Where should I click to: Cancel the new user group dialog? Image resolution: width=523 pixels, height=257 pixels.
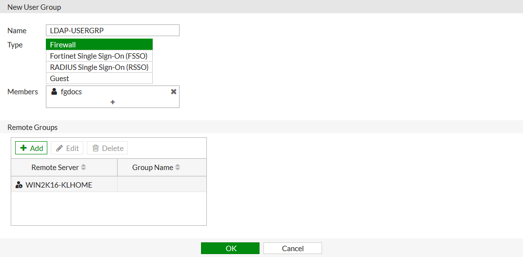(x=293, y=248)
